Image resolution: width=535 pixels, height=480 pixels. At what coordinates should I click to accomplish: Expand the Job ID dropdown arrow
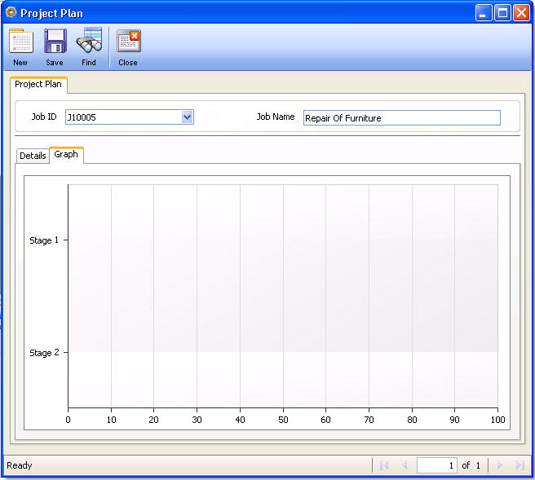[187, 117]
